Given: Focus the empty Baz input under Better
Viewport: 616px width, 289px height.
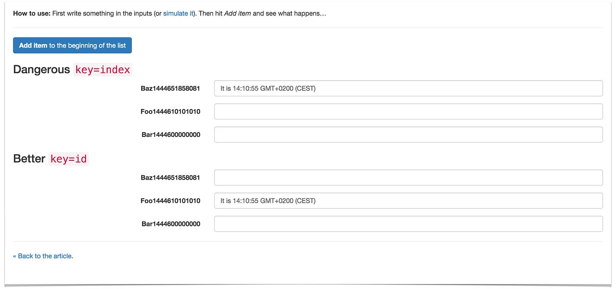Looking at the screenshot, I should 408,178.
